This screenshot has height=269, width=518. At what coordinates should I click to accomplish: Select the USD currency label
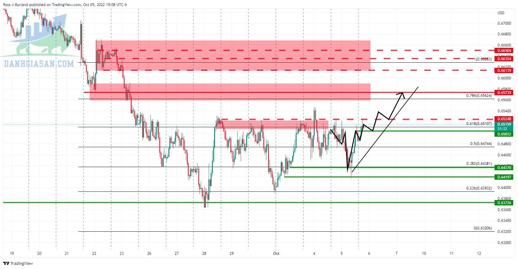501,13
